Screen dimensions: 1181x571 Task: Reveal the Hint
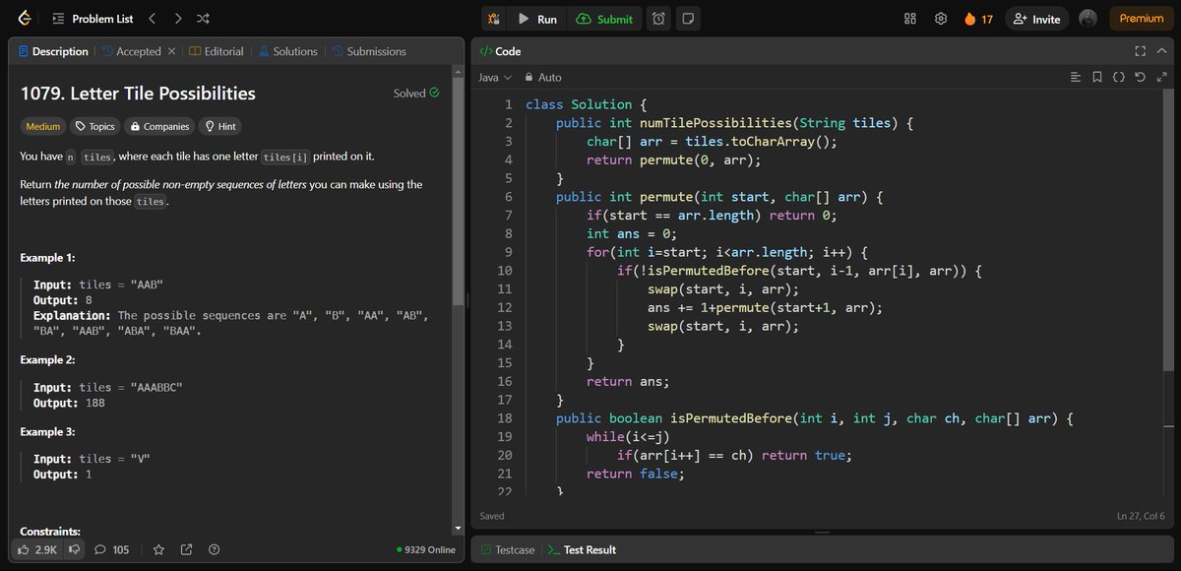click(x=218, y=126)
